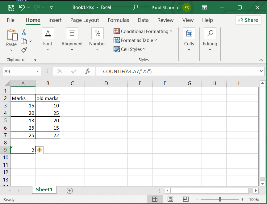Click the AutoSave/Save icon in title bar

[11, 8]
